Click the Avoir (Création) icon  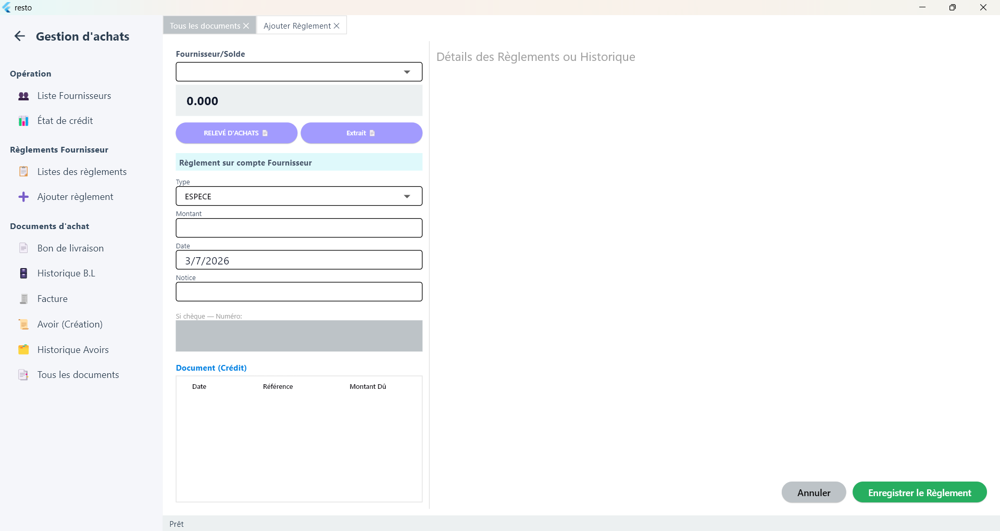[23, 324]
